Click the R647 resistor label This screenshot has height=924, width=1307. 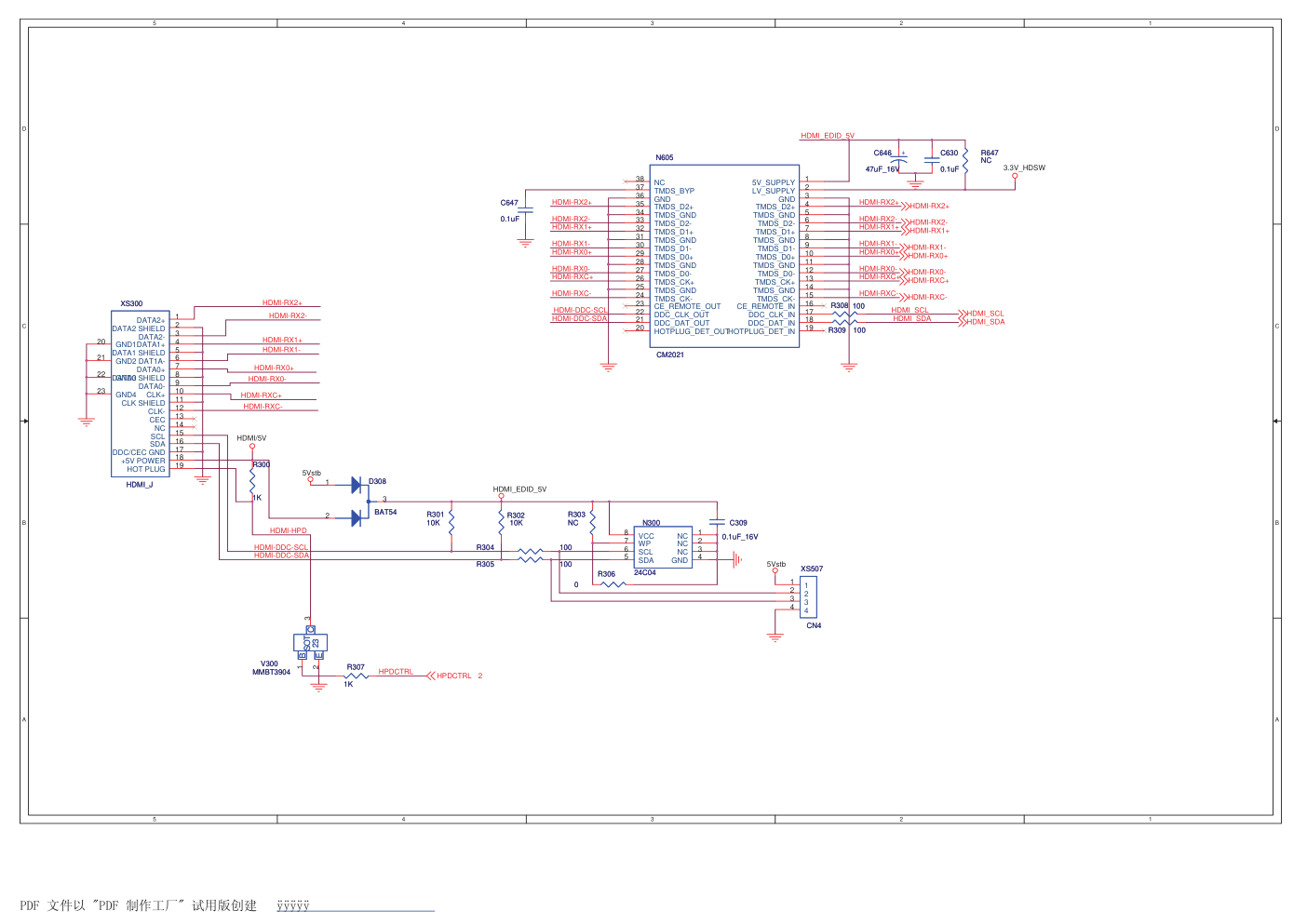pyautogui.click(x=990, y=154)
